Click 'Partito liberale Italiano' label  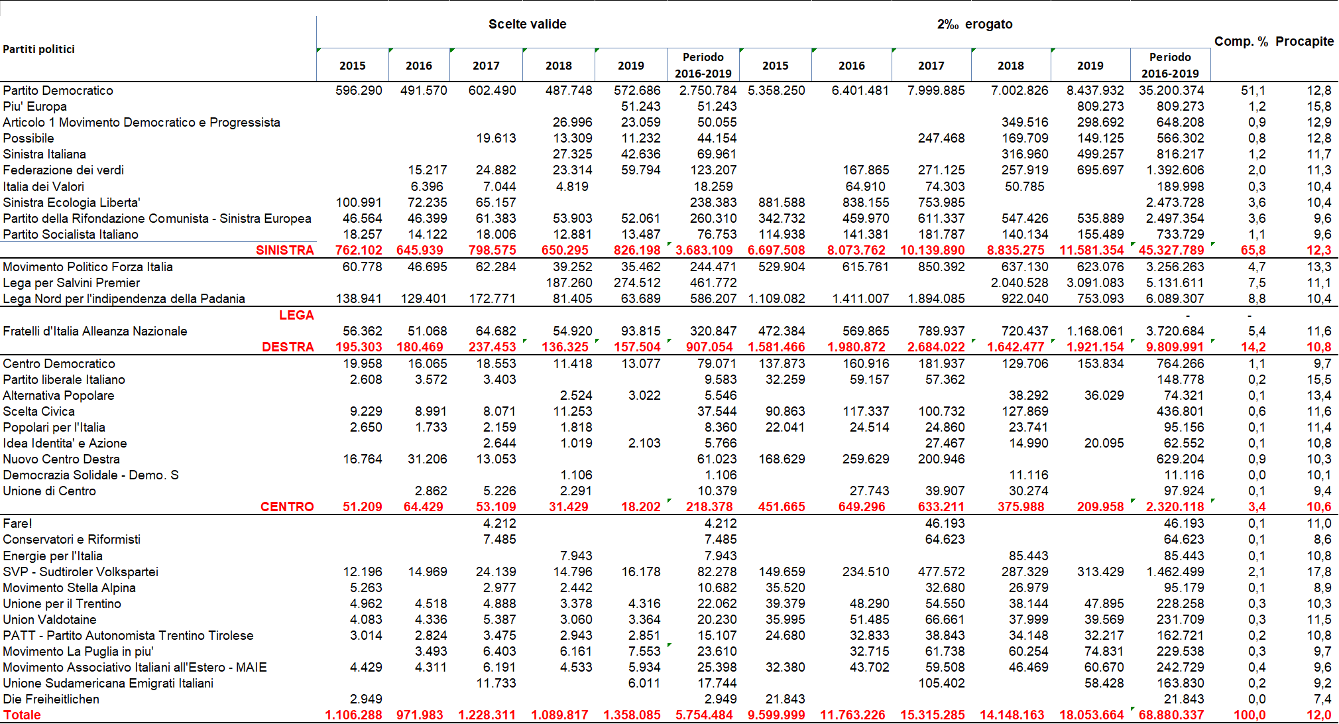pos(64,379)
